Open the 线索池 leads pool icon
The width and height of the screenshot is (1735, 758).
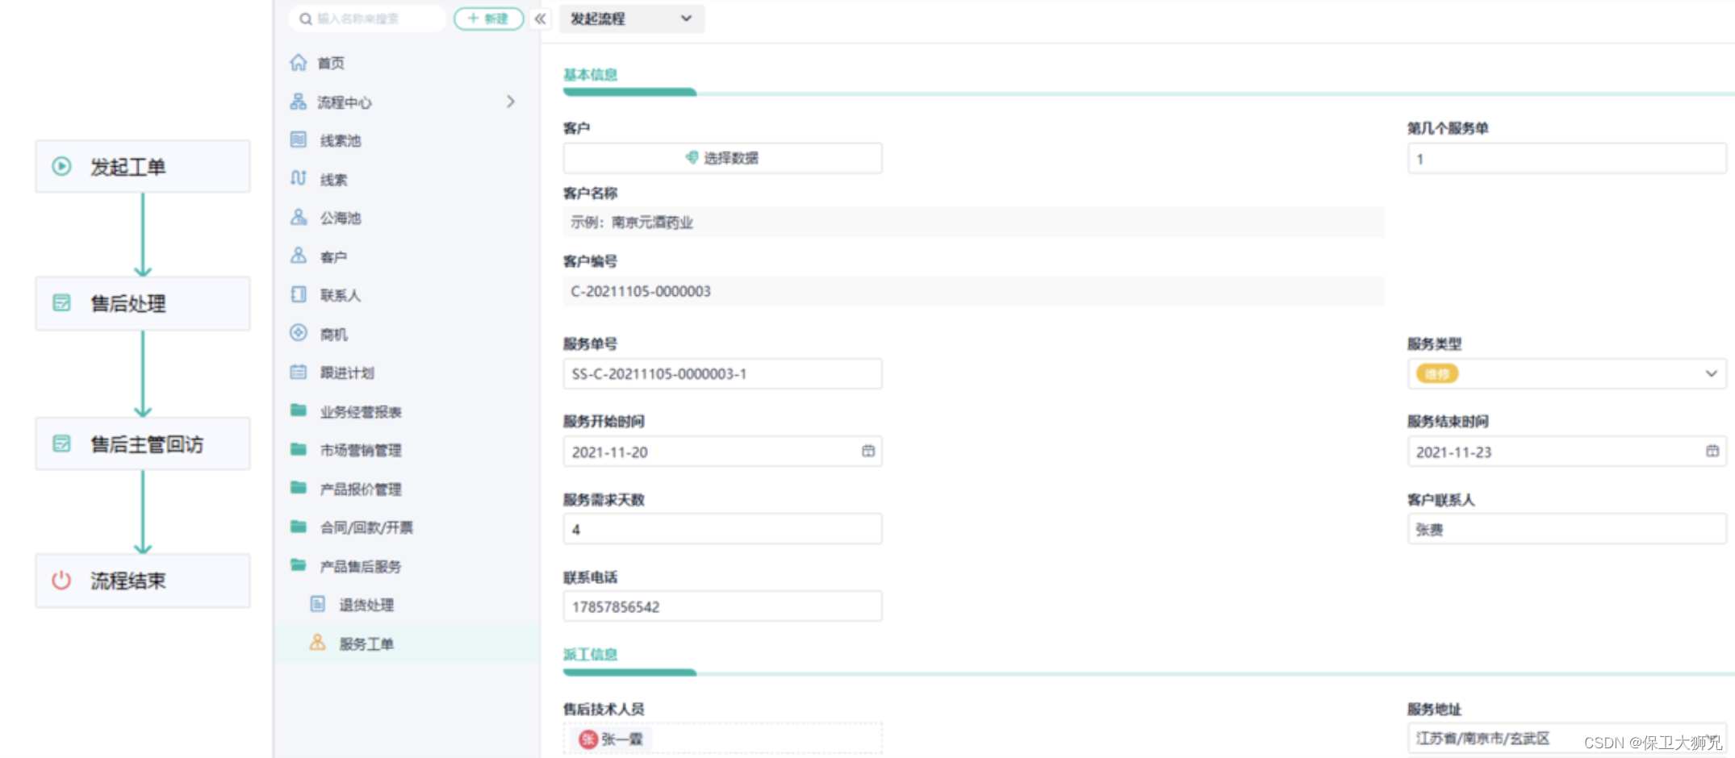tap(298, 140)
